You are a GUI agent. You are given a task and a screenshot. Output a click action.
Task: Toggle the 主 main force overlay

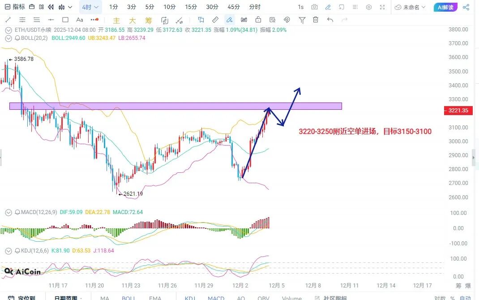(116, 21)
